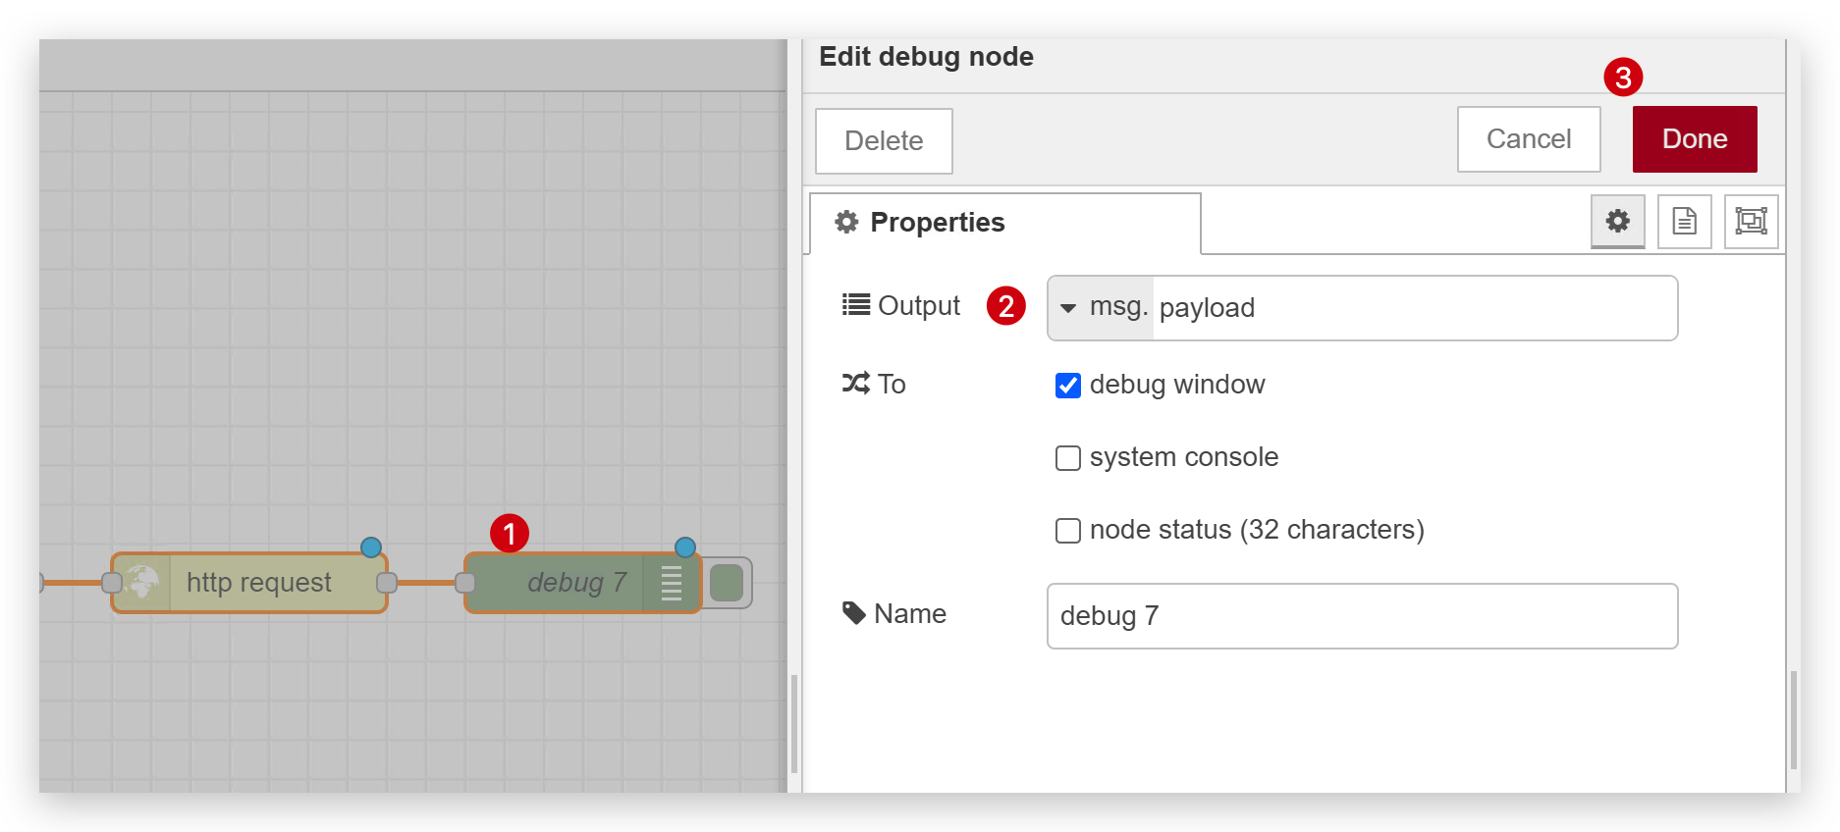Toggle the debug 7 node output button
The height and width of the screenshot is (832, 1840).
coord(727,583)
